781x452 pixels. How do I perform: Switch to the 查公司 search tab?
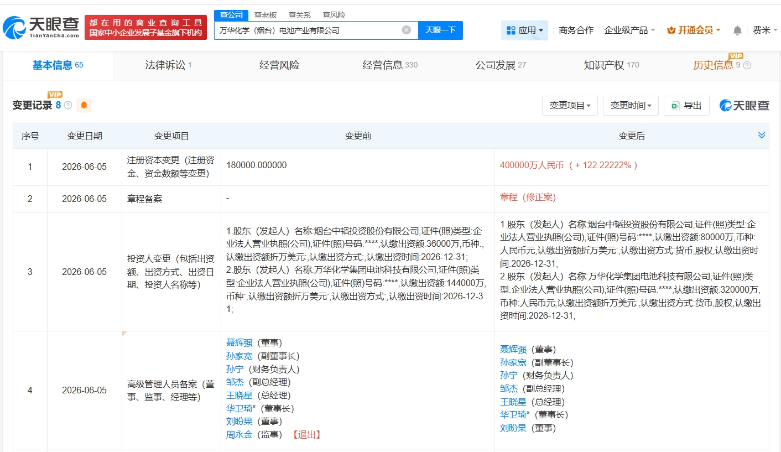[x=231, y=15]
